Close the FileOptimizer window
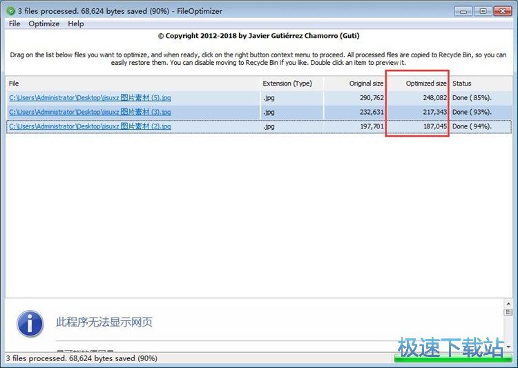This screenshot has width=518, height=368. click(503, 11)
